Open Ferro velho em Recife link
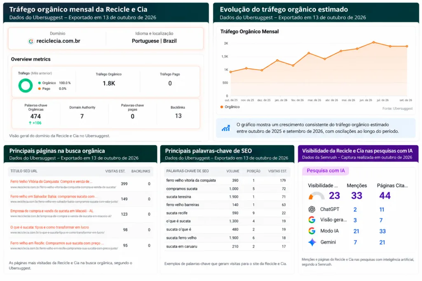 [x=57, y=244]
